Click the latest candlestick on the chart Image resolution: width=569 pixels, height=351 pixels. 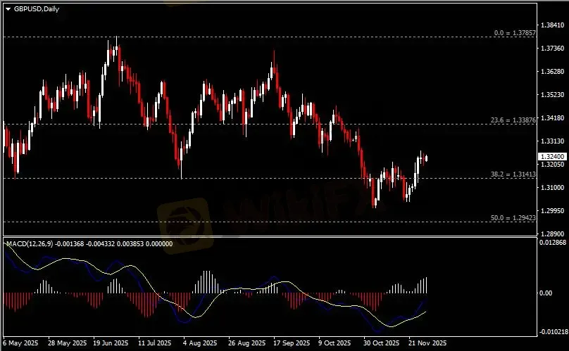[x=426, y=158]
